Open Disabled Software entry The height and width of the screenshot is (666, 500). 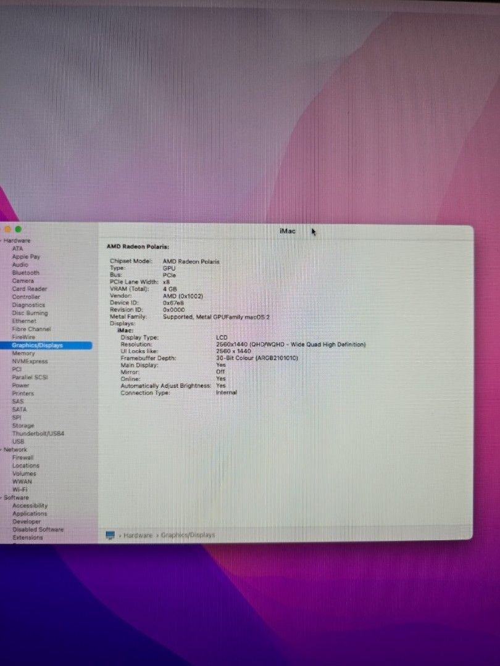38,530
